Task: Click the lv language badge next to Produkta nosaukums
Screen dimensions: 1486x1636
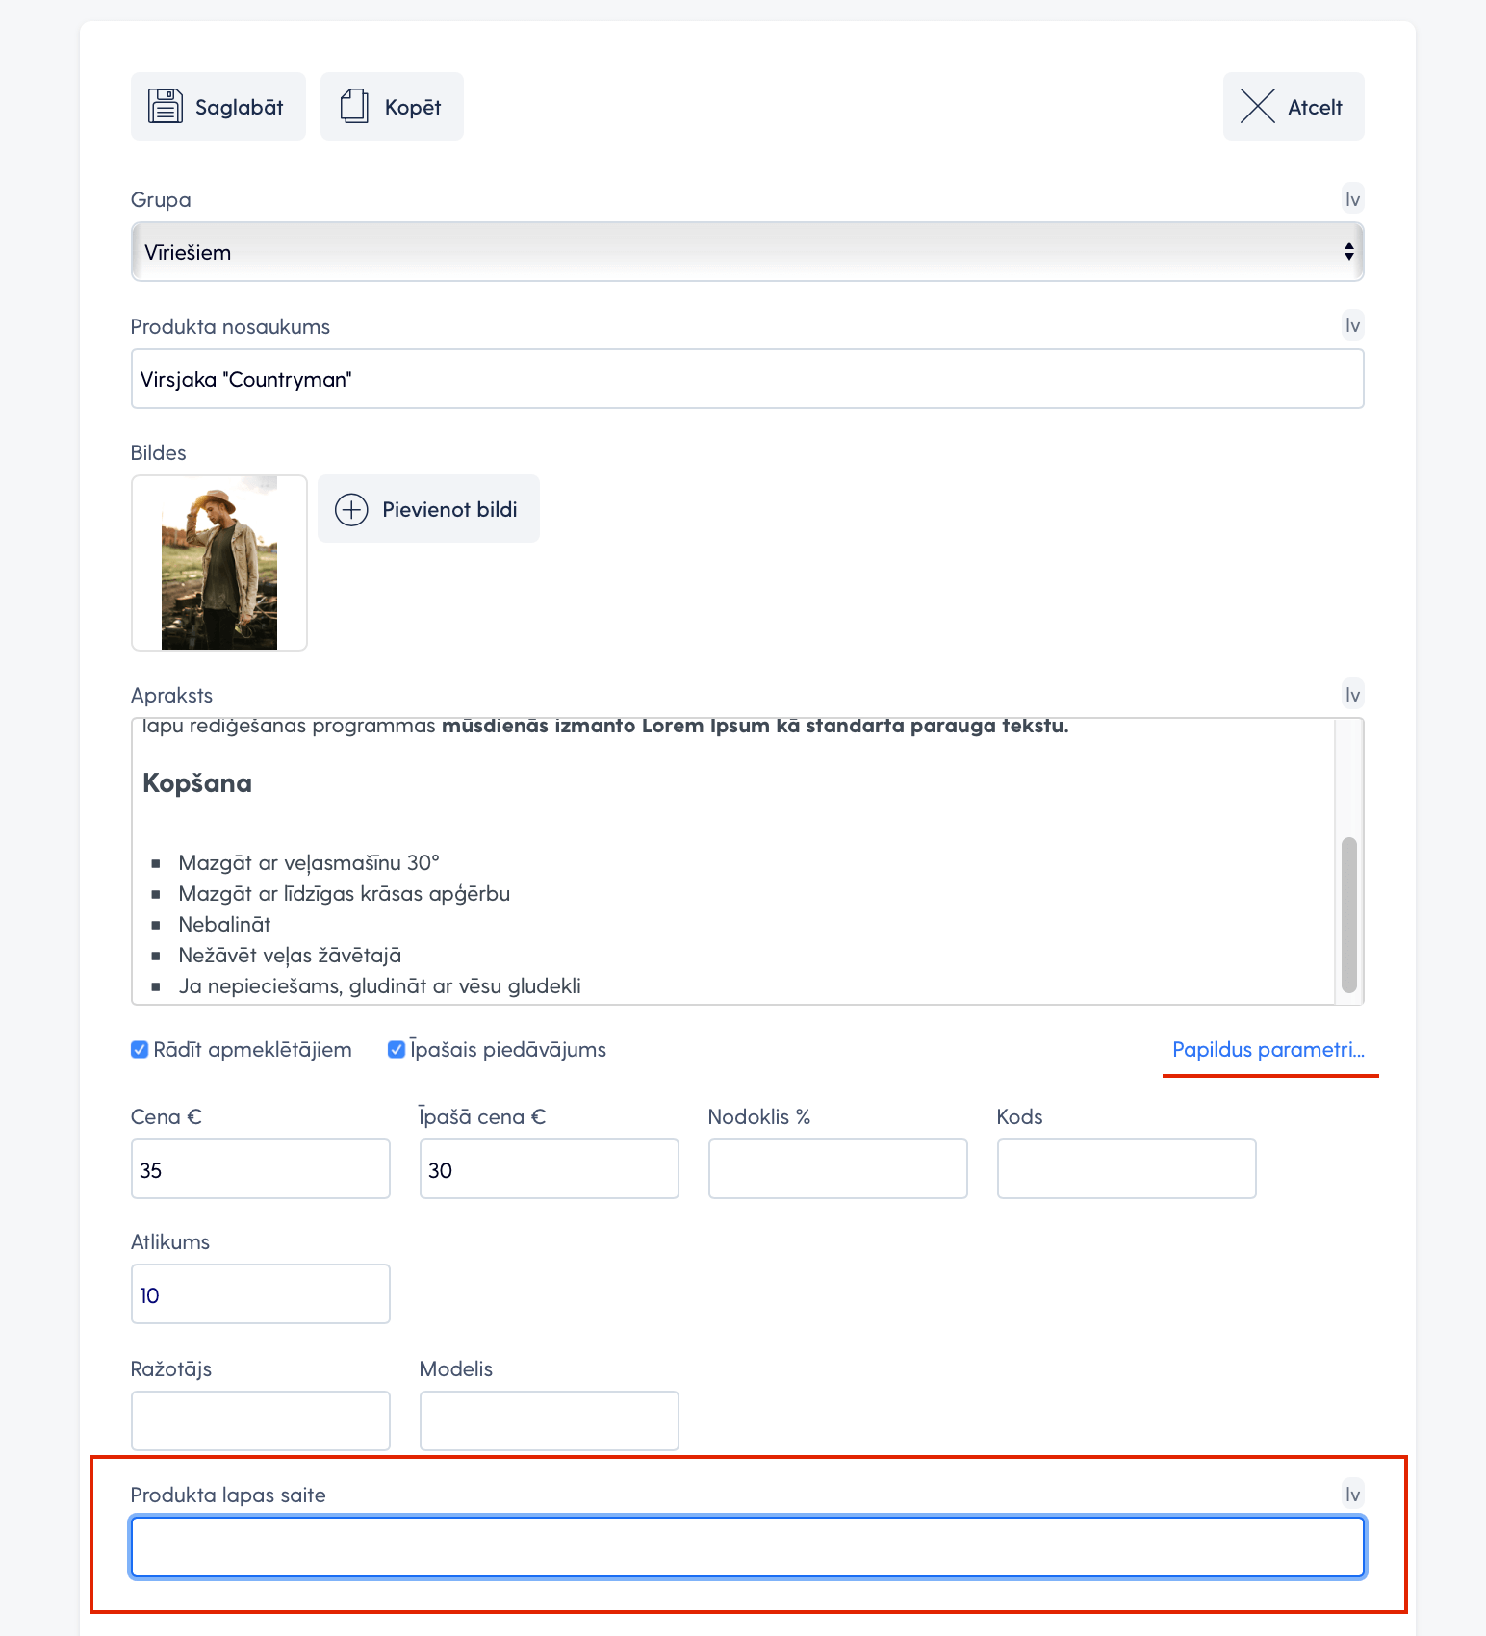Action: 1352,325
